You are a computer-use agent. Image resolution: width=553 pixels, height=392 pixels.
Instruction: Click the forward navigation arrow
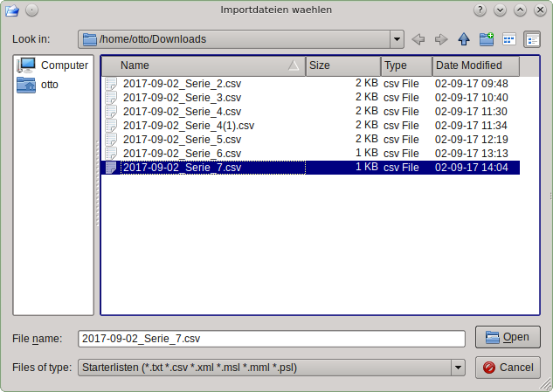click(x=441, y=39)
